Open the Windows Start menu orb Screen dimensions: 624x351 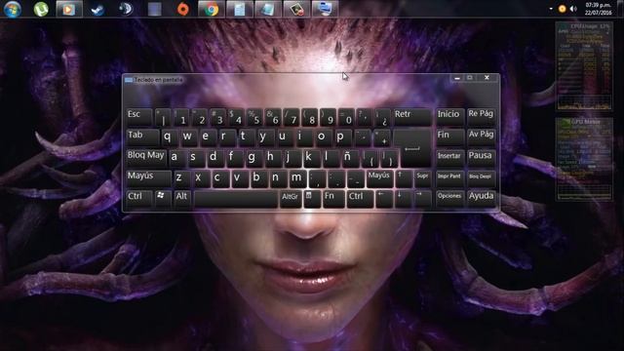tap(13, 9)
